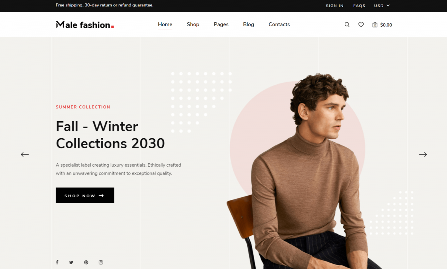Click the SIGN IN link

(334, 6)
